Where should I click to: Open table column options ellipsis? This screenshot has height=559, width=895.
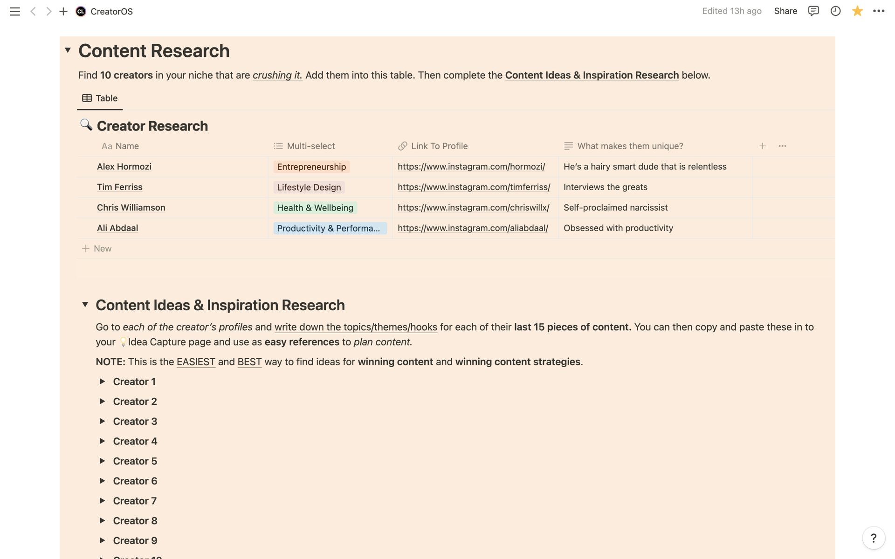click(x=783, y=146)
